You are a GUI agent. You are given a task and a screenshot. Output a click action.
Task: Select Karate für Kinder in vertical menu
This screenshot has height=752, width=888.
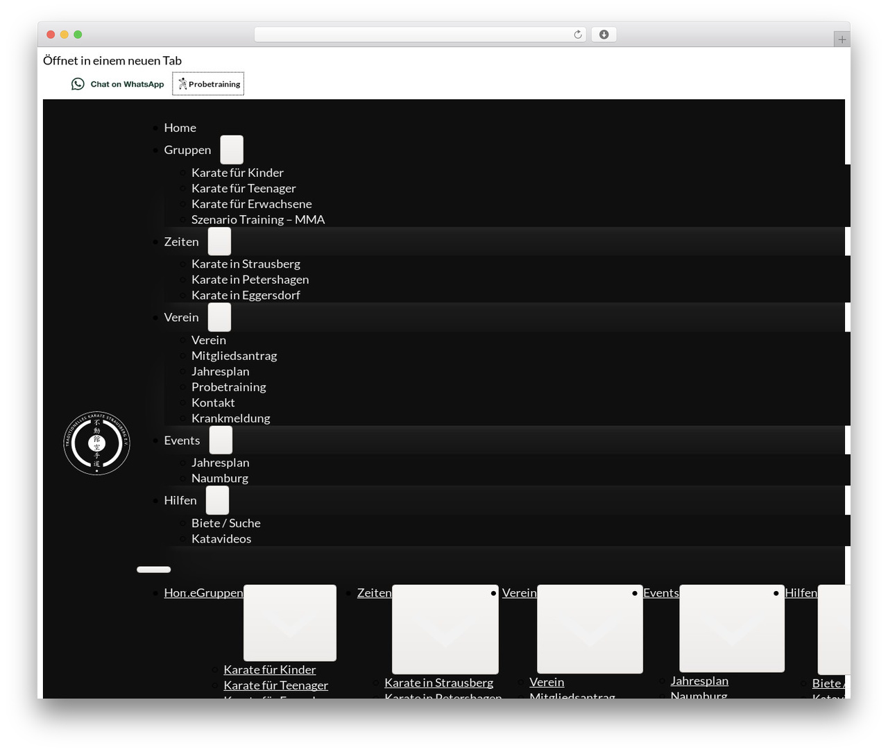pos(237,173)
